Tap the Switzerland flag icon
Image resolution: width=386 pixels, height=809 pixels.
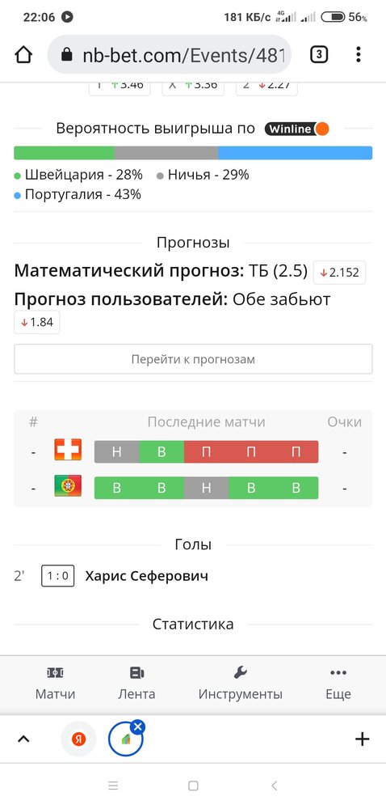pyautogui.click(x=68, y=449)
